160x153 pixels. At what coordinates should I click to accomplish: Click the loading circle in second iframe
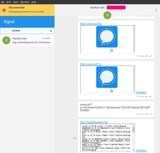tap(112, 91)
